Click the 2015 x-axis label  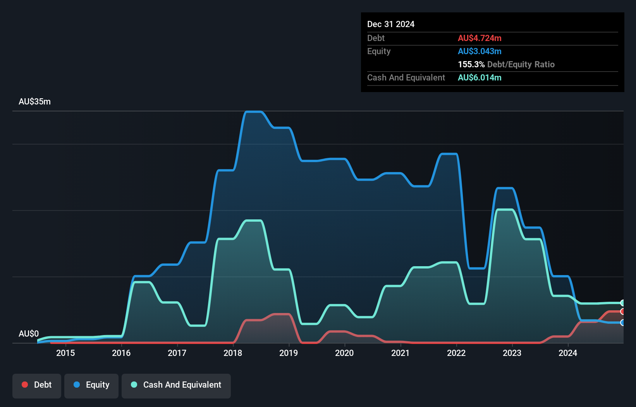tap(65, 353)
